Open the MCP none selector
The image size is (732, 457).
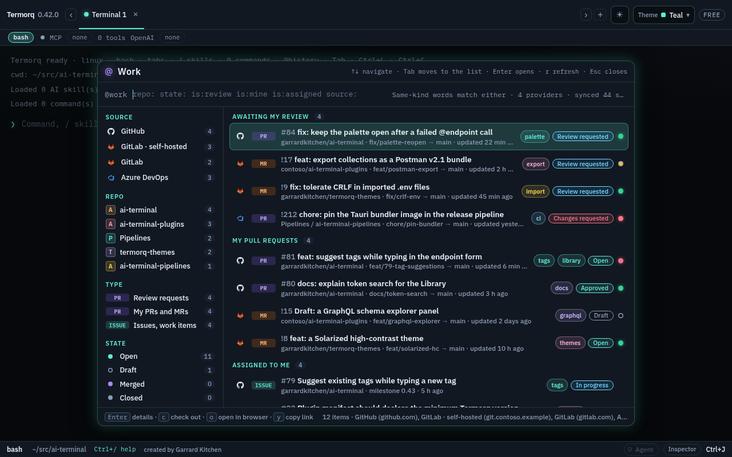tap(79, 37)
